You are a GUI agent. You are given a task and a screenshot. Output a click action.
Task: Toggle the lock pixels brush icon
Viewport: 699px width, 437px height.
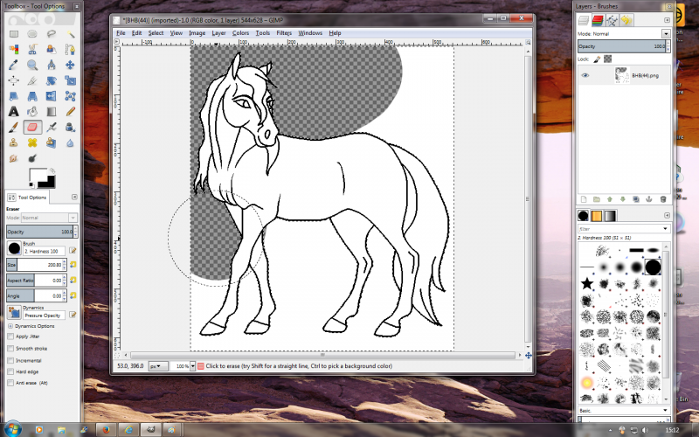(597, 59)
